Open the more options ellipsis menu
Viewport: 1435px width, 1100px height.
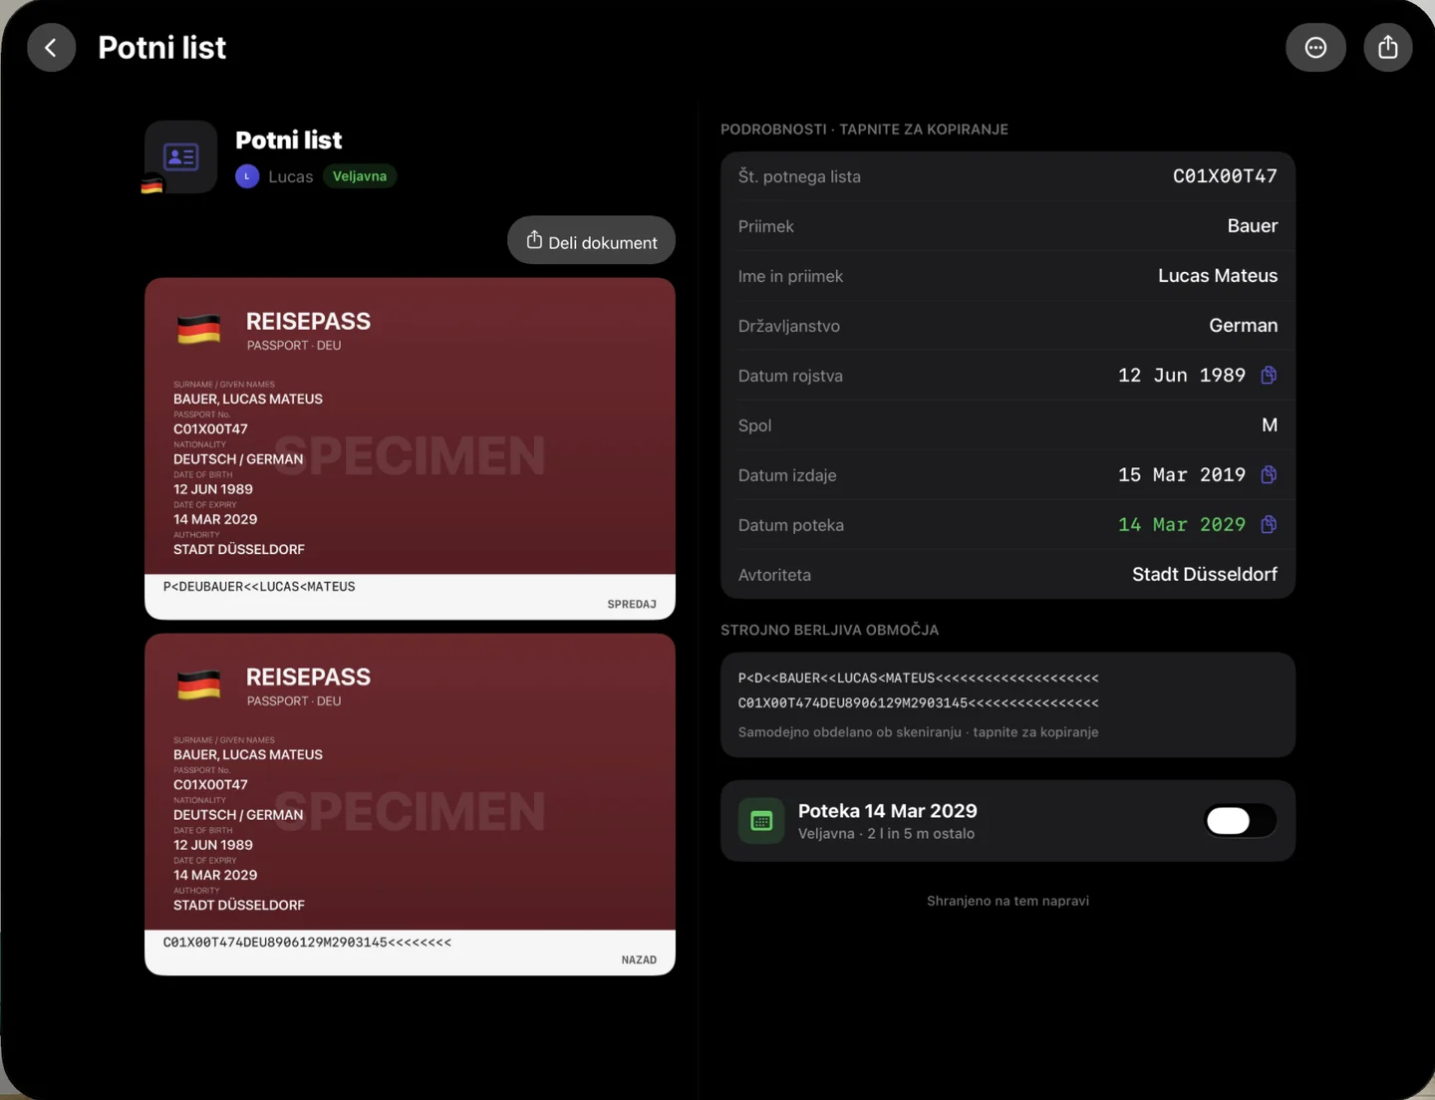pyautogui.click(x=1315, y=48)
